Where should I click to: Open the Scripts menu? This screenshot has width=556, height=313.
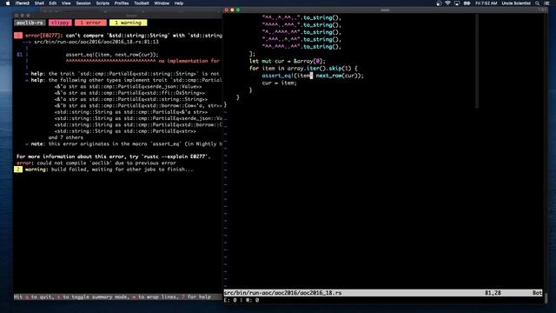coord(103,3)
